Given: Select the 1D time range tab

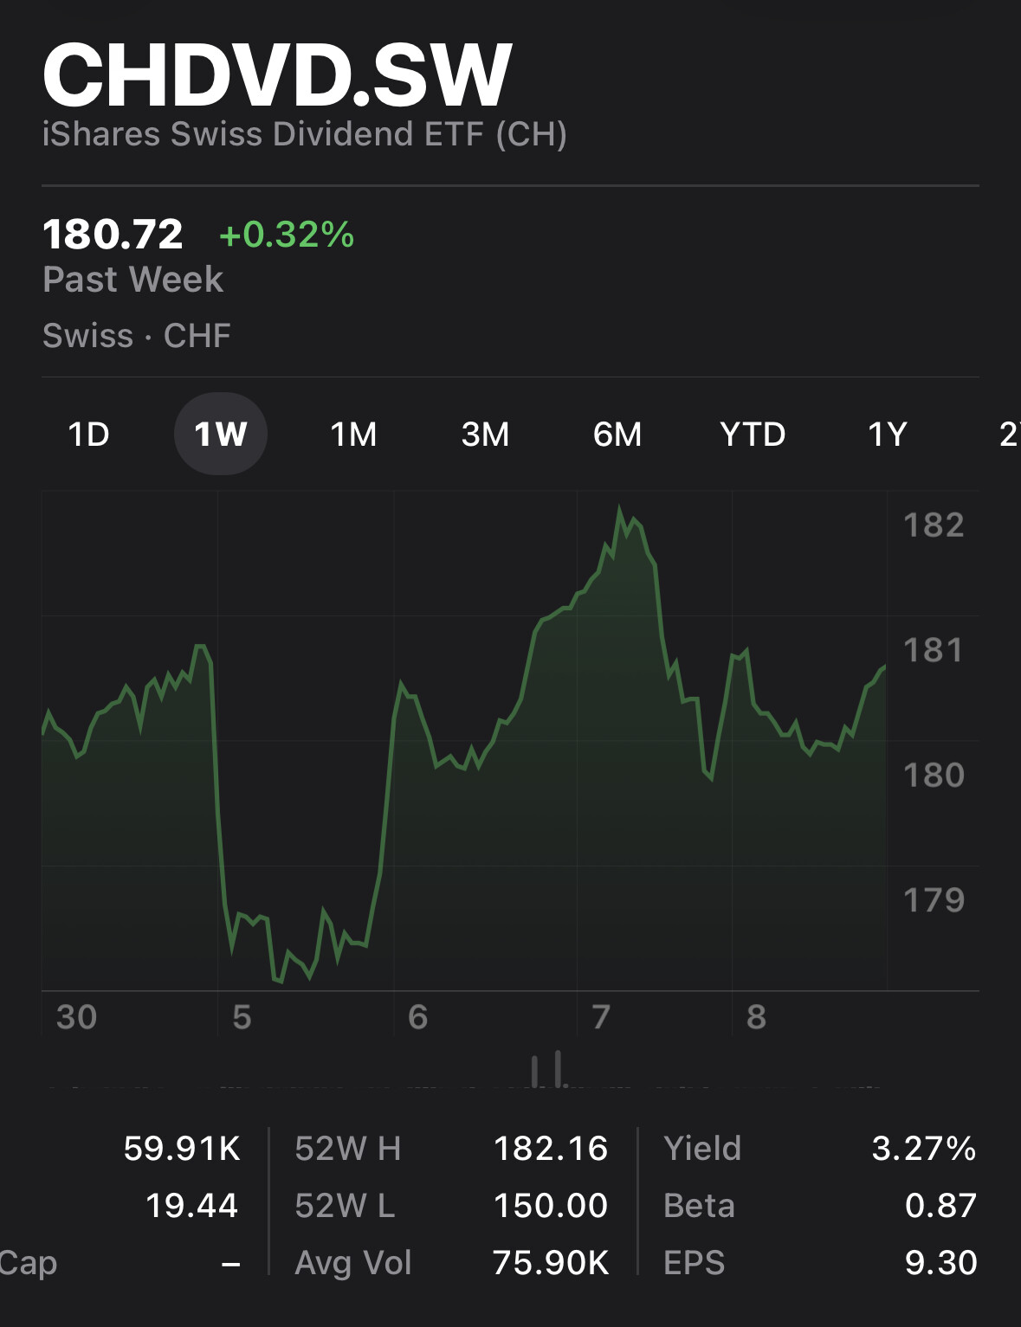Looking at the screenshot, I should click(x=89, y=434).
